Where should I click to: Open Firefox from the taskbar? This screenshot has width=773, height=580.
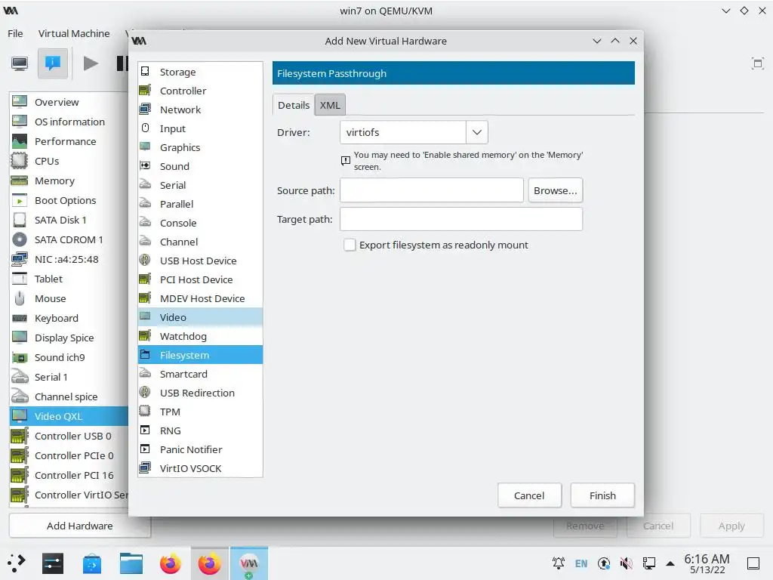coord(170,563)
